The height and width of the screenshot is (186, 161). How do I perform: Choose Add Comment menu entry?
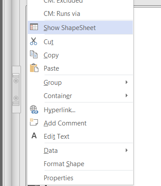coord(80,123)
